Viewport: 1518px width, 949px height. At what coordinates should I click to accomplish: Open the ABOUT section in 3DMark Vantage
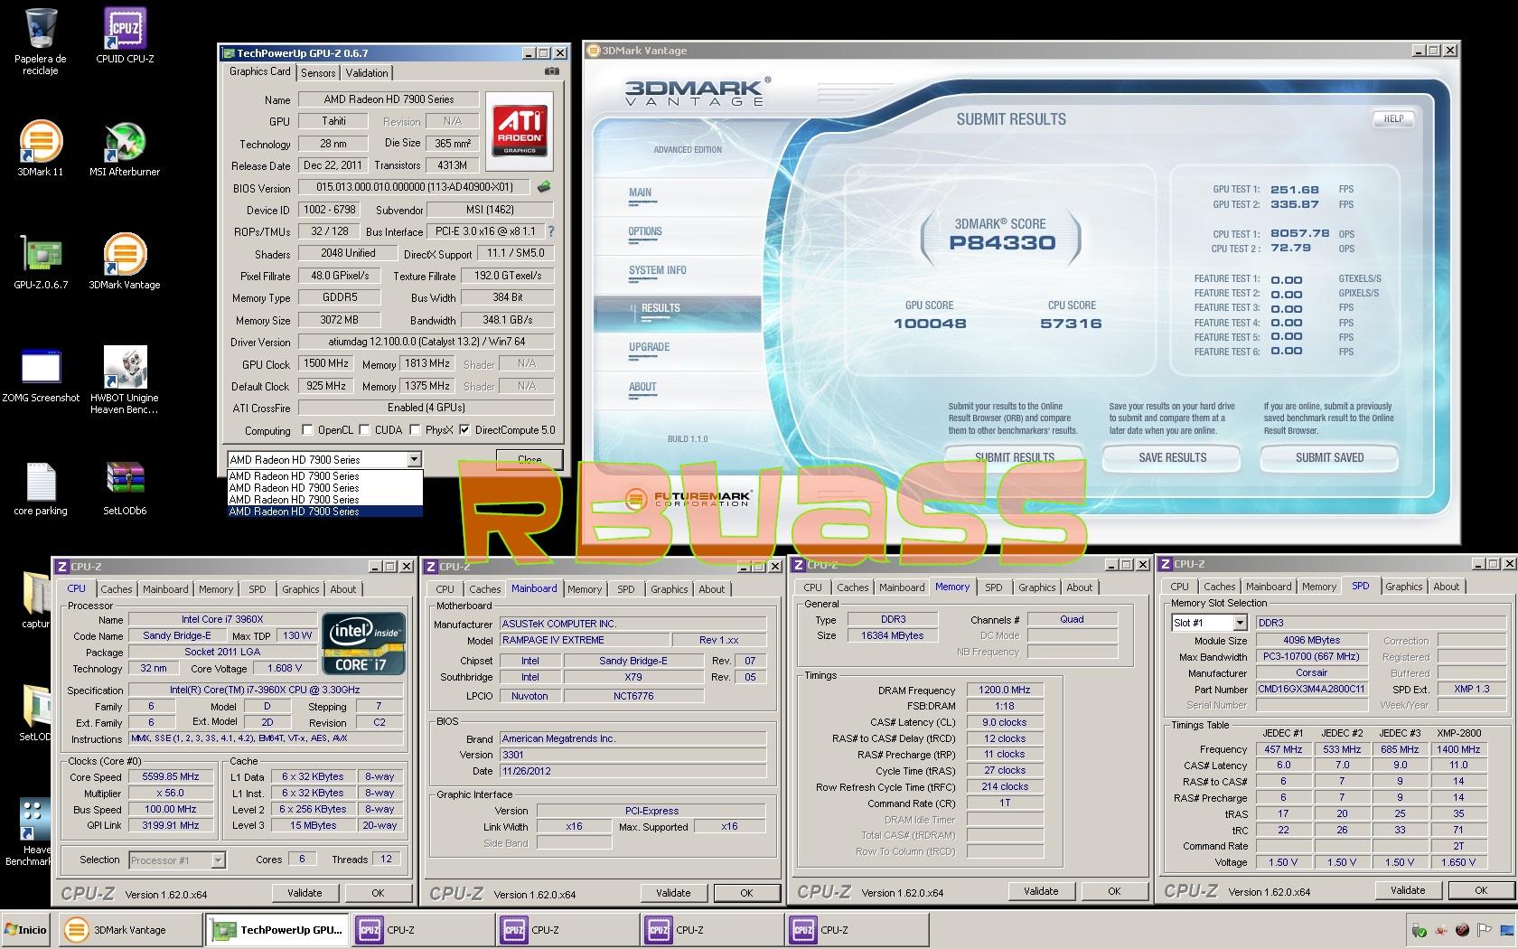[642, 387]
